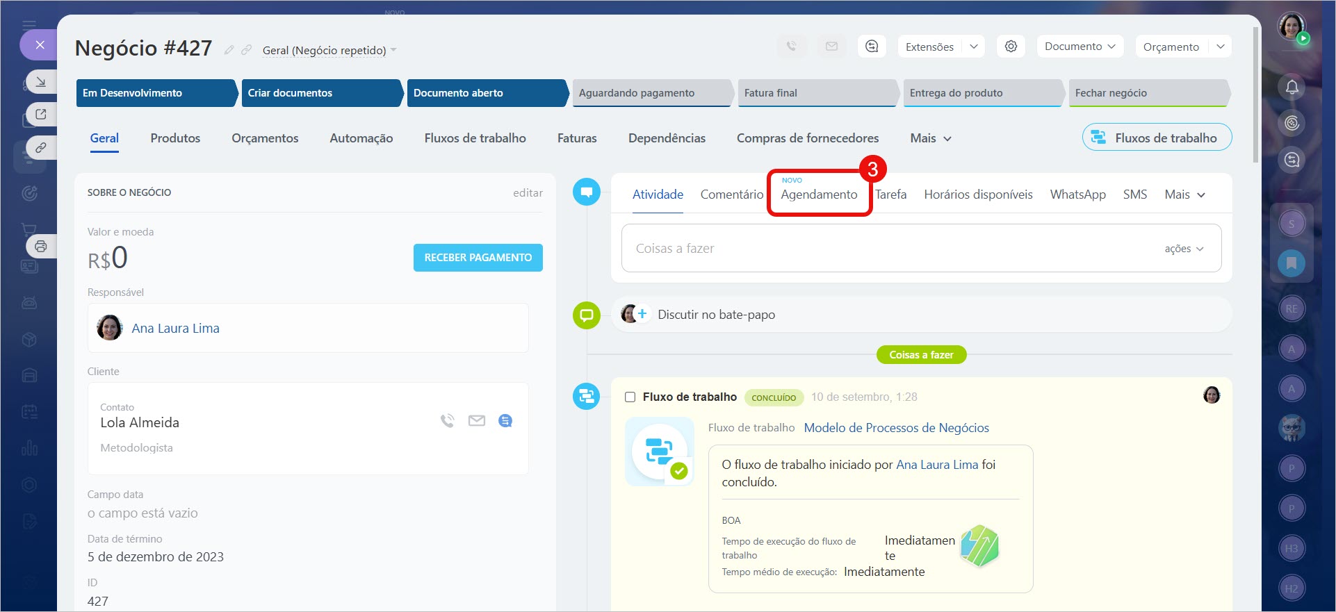Viewport: 1336px width, 612px height.
Task: Click pencil icon to rename Negócio #427
Action: coord(229,50)
